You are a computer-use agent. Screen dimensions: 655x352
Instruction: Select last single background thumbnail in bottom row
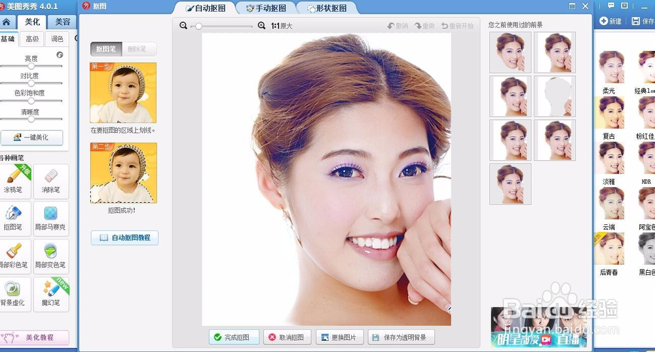pos(510,184)
